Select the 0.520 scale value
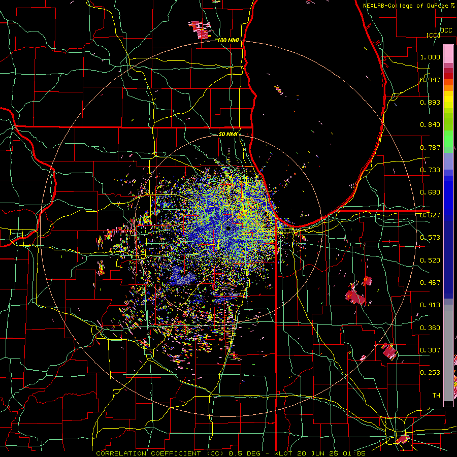Screen dimensions: 457x457 430,260
